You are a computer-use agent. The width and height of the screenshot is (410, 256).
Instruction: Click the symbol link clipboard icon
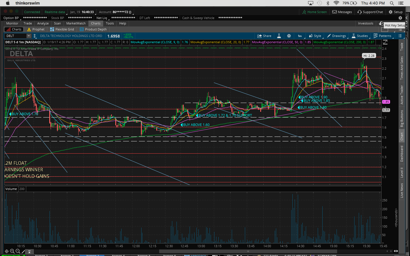(x=35, y=36)
